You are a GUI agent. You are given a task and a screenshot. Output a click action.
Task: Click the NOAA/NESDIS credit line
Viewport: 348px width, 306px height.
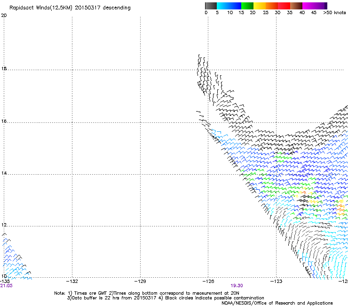point(277,303)
